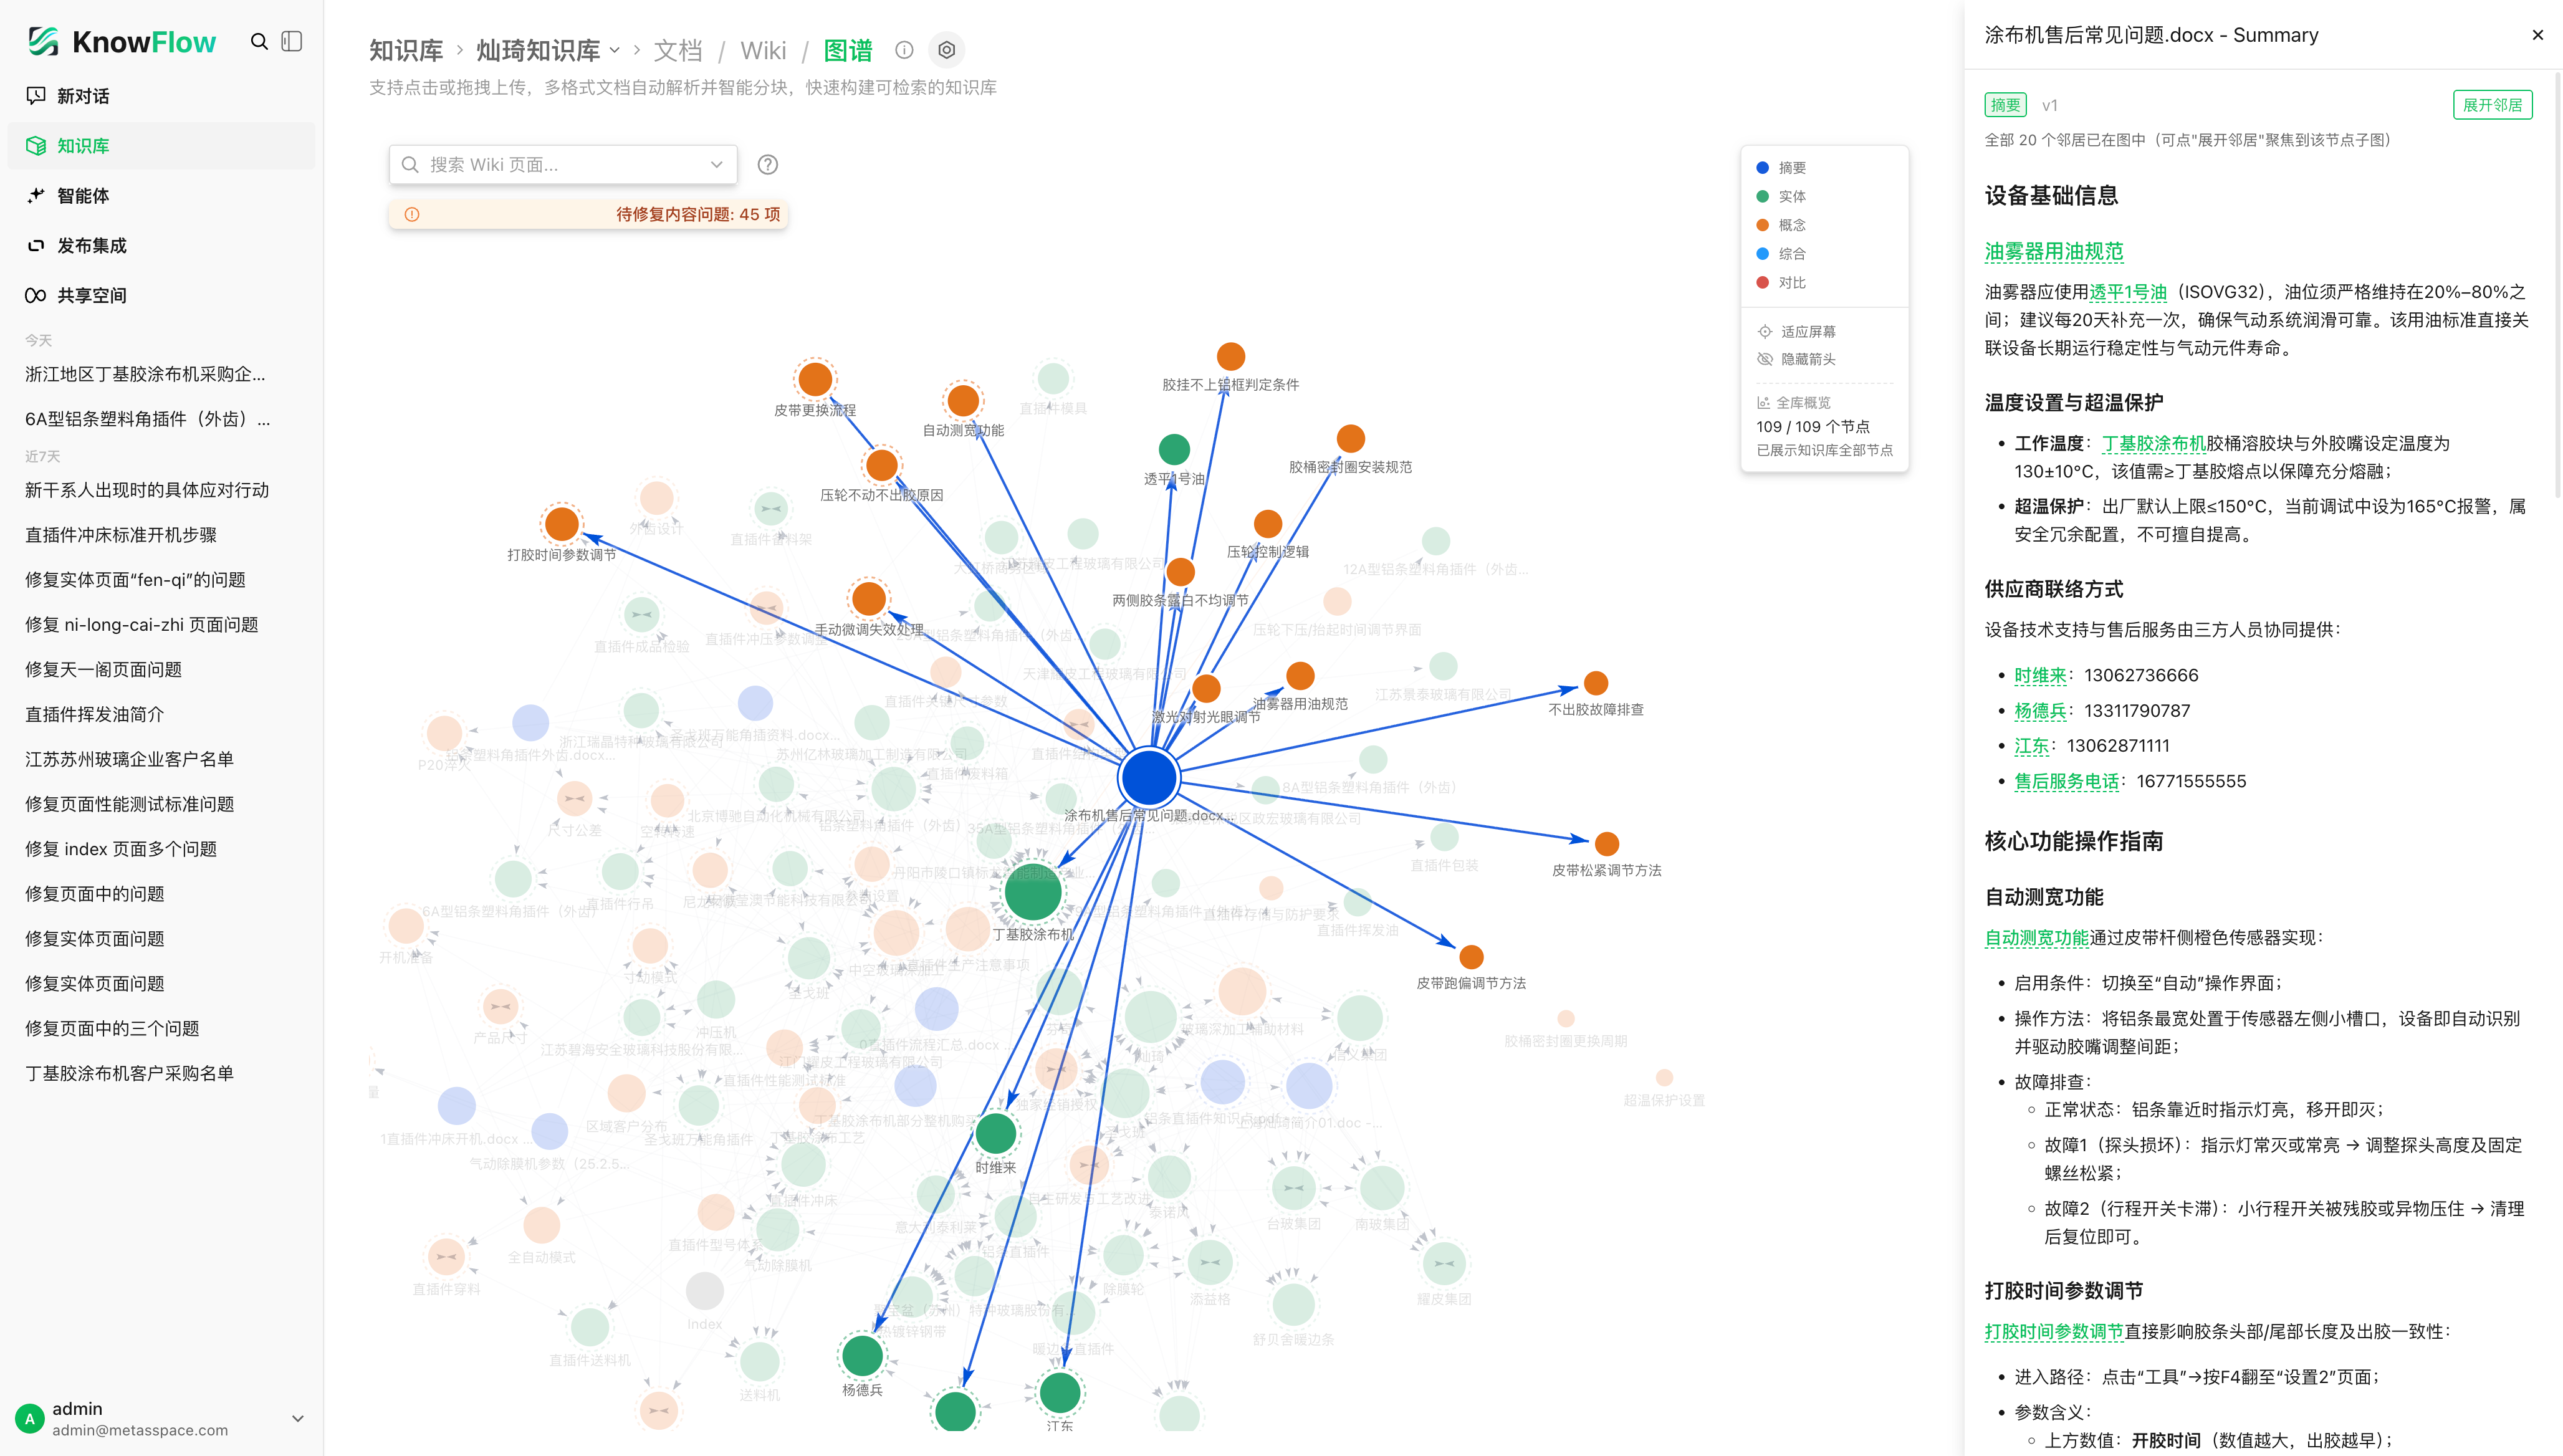
Task: Click the help question-mark icon near search
Action: [767, 165]
